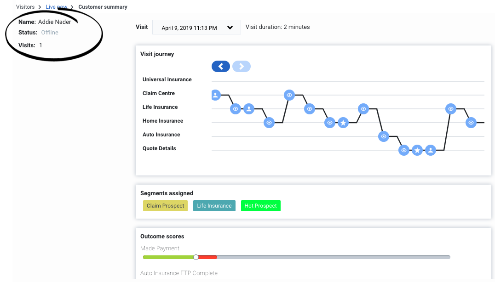Select the Claim Prospect segment tag
This screenshot has width=495, height=282.
[166, 206]
